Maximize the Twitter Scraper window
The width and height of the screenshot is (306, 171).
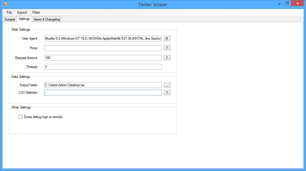287,3
